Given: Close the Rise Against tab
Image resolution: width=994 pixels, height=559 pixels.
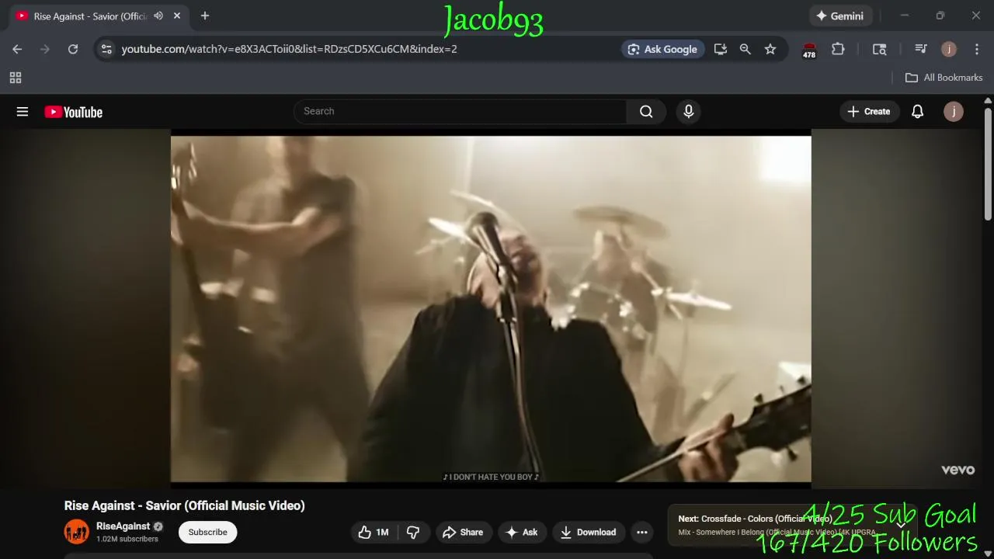Looking at the screenshot, I should pyautogui.click(x=177, y=16).
